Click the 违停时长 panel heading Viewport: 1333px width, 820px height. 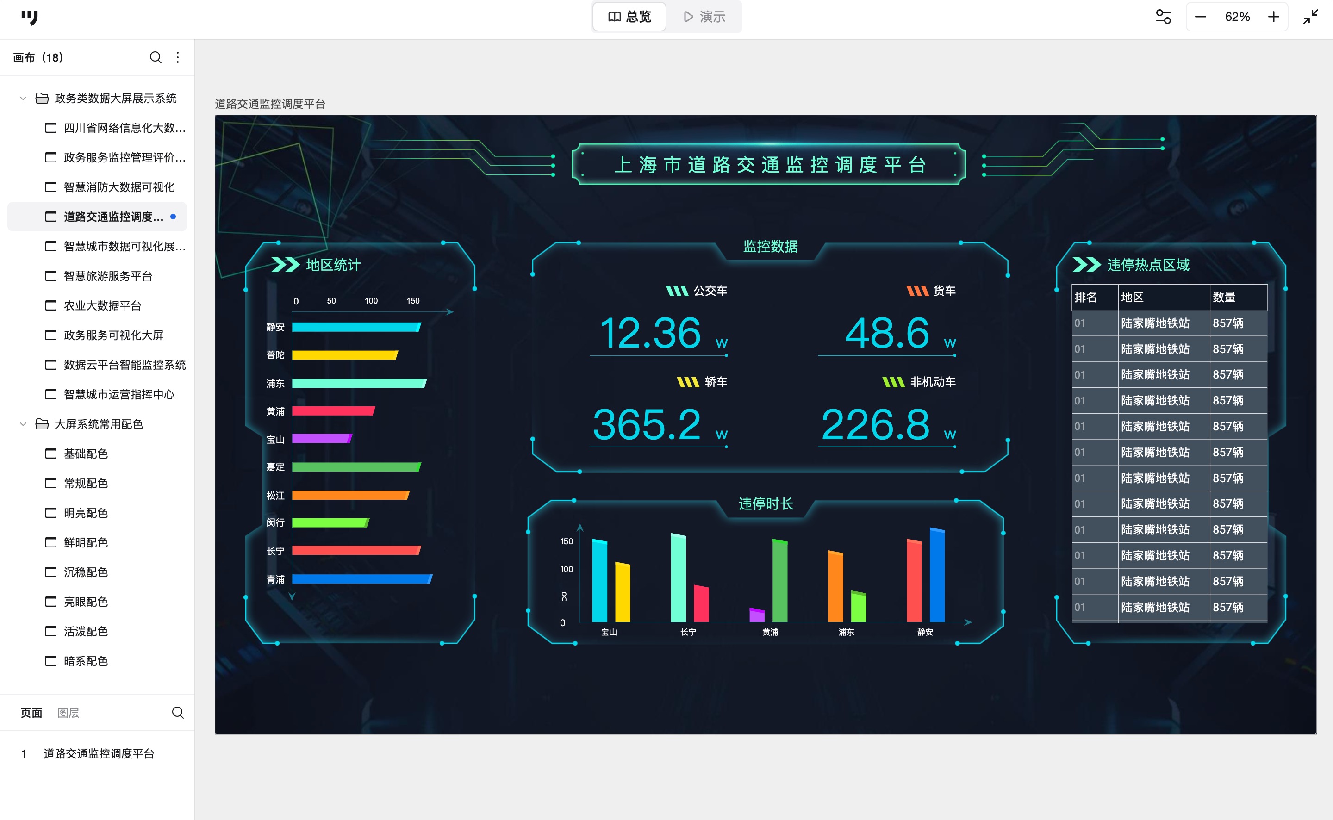(766, 504)
